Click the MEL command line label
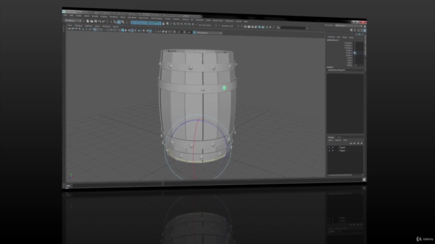The image size is (435, 244). coord(68,186)
